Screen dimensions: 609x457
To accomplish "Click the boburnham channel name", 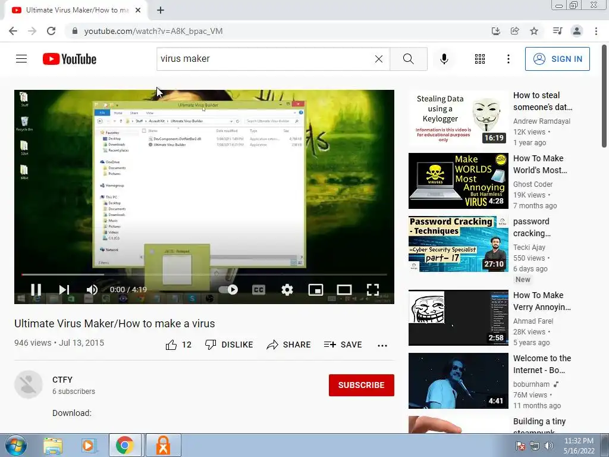I will pyautogui.click(x=531, y=384).
